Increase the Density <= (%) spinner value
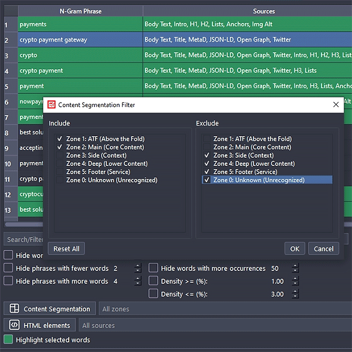Image resolution: width=352 pixels, height=352 pixels. pyautogui.click(x=295, y=292)
